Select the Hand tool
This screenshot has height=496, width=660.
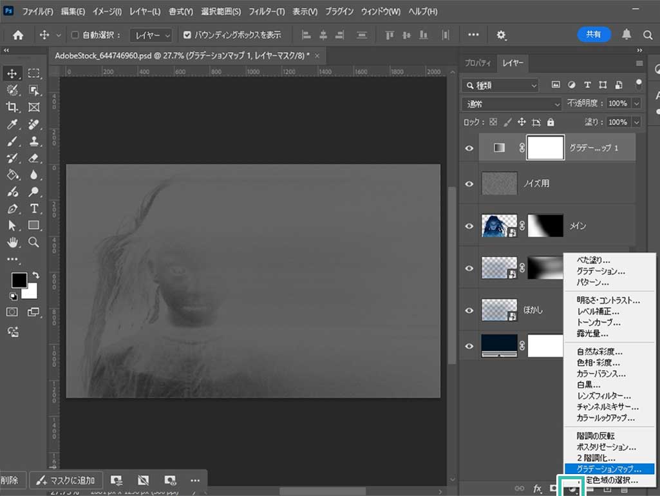pyautogui.click(x=12, y=242)
